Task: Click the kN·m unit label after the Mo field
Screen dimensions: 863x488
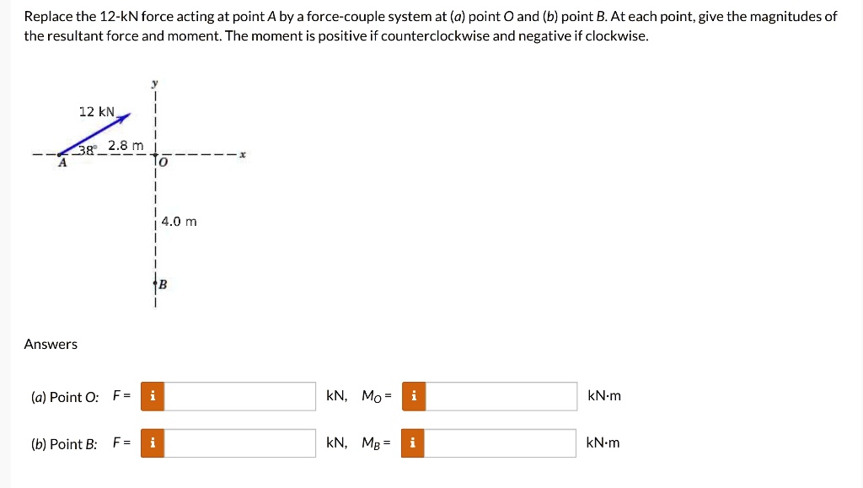Action: click(x=603, y=395)
